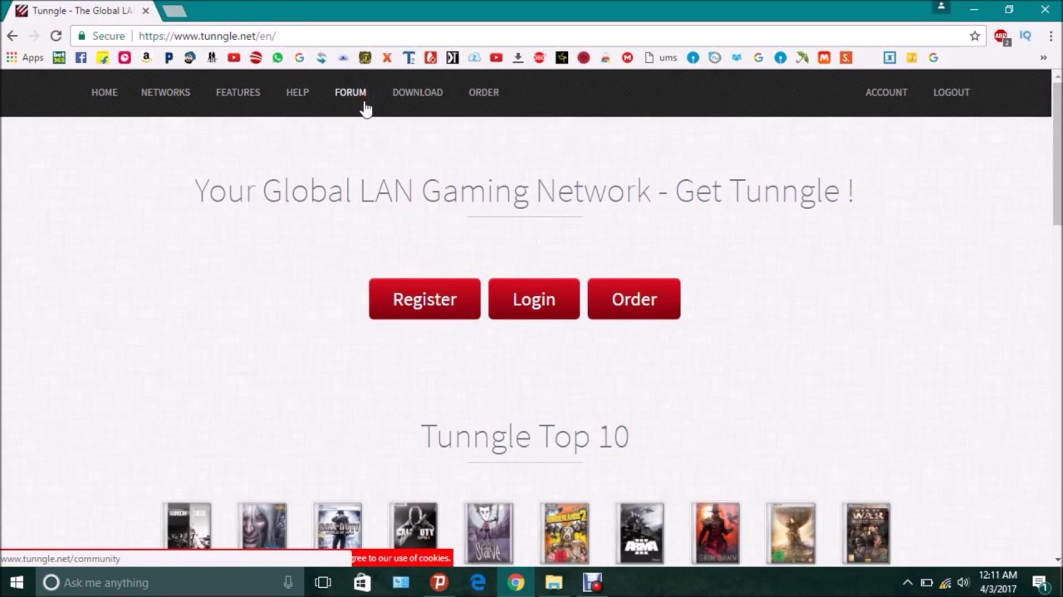Image resolution: width=1063 pixels, height=597 pixels.
Task: Open the Windows Start menu
Action: 17,583
